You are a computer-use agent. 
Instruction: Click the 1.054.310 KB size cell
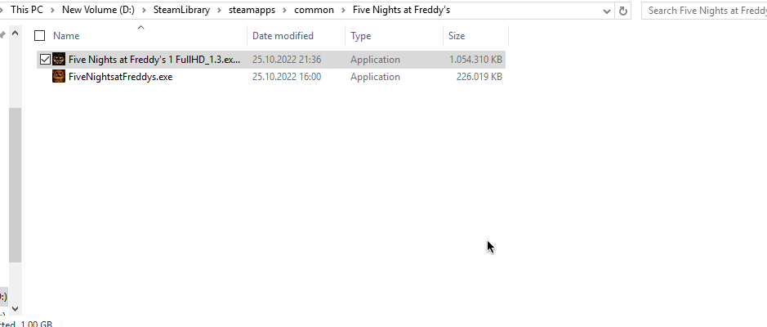click(x=475, y=59)
